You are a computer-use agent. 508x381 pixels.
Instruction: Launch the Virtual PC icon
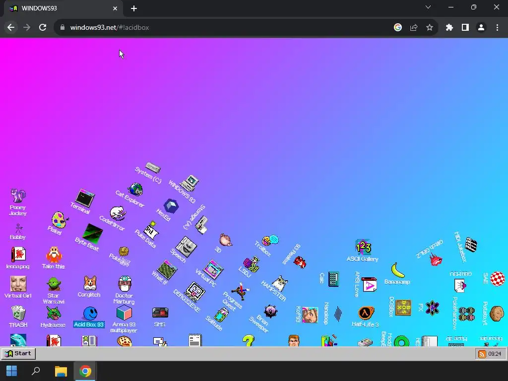point(213,269)
